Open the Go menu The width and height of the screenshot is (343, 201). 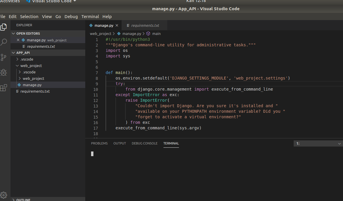(x=58, y=17)
